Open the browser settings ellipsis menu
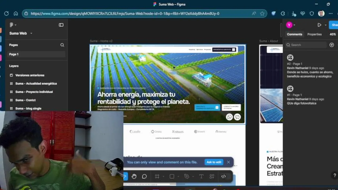The image size is (338, 190). [x=331, y=13]
